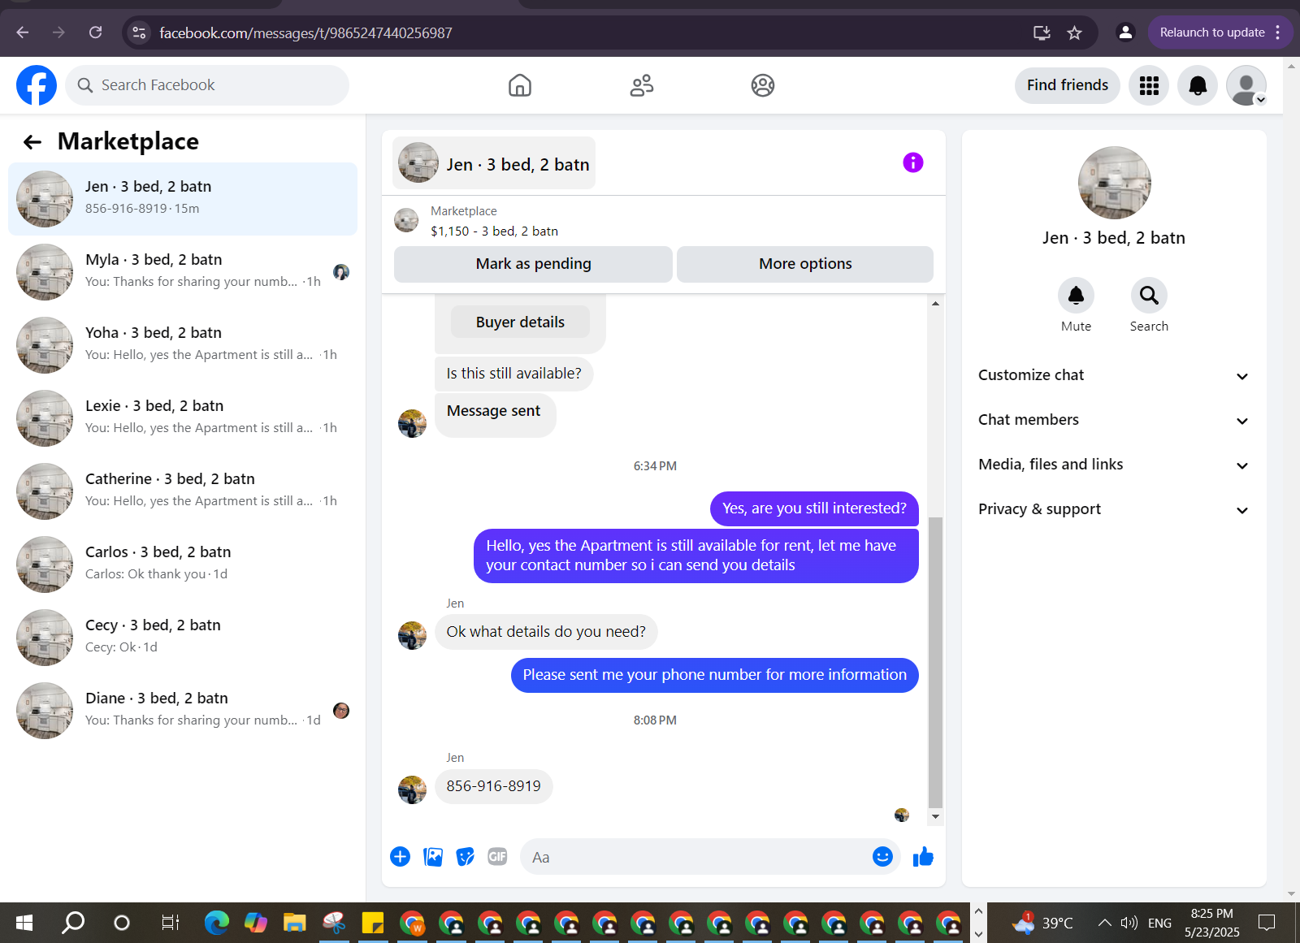
Task: Open Windows Task View
Action: point(170,923)
